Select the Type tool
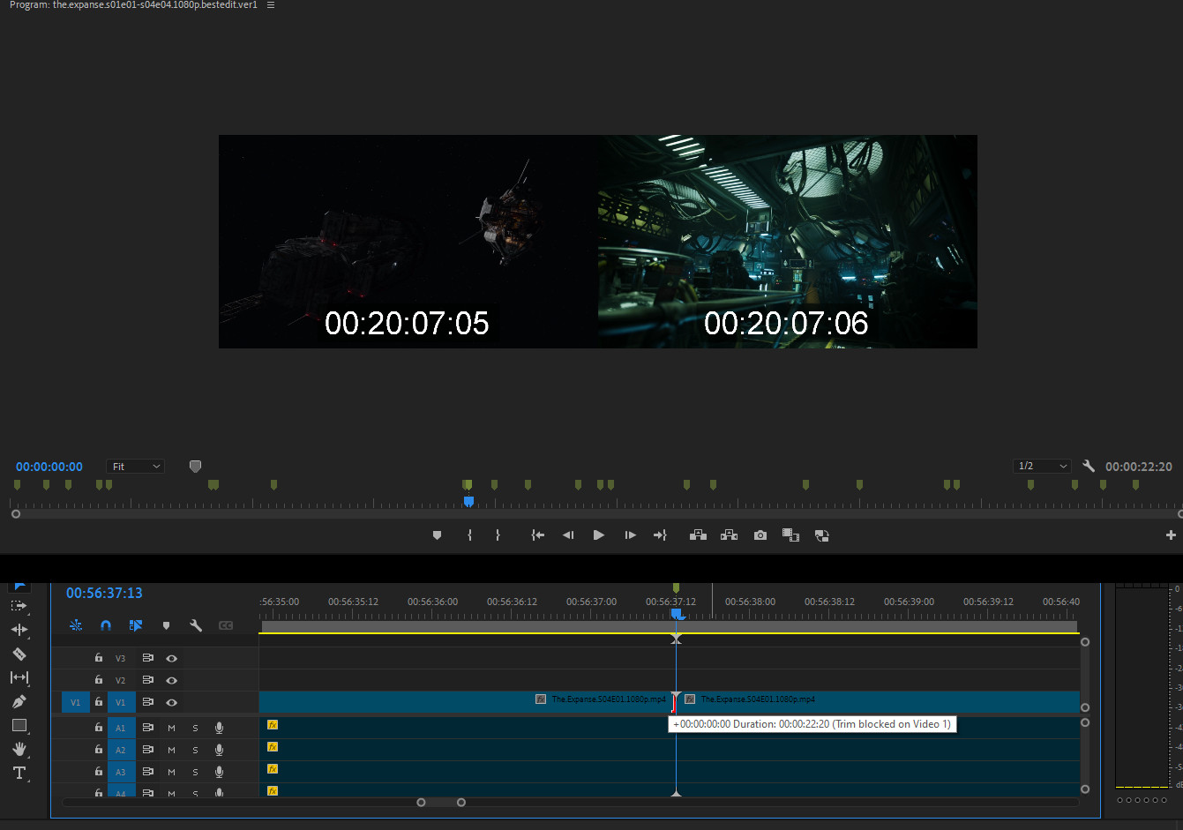Viewport: 1183px width, 830px height. tap(19, 773)
